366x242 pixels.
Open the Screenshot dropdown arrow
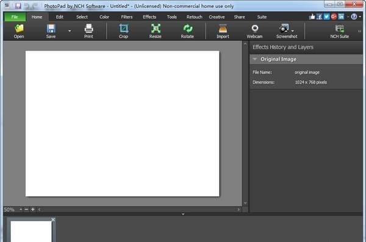292,31
